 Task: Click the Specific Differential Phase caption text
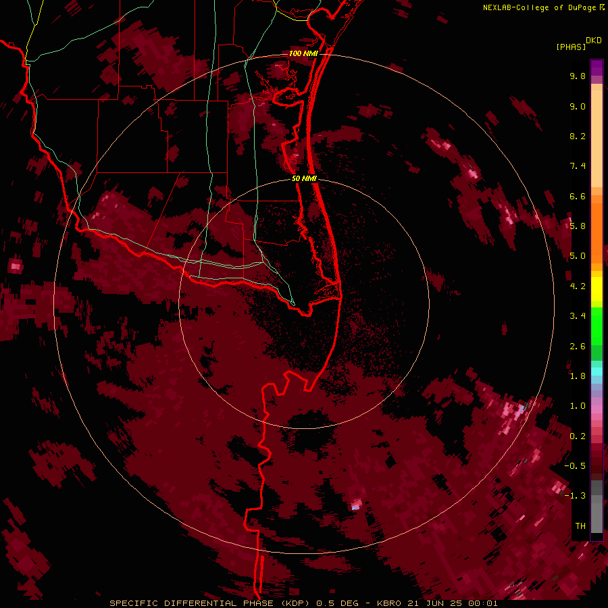[x=303, y=603]
